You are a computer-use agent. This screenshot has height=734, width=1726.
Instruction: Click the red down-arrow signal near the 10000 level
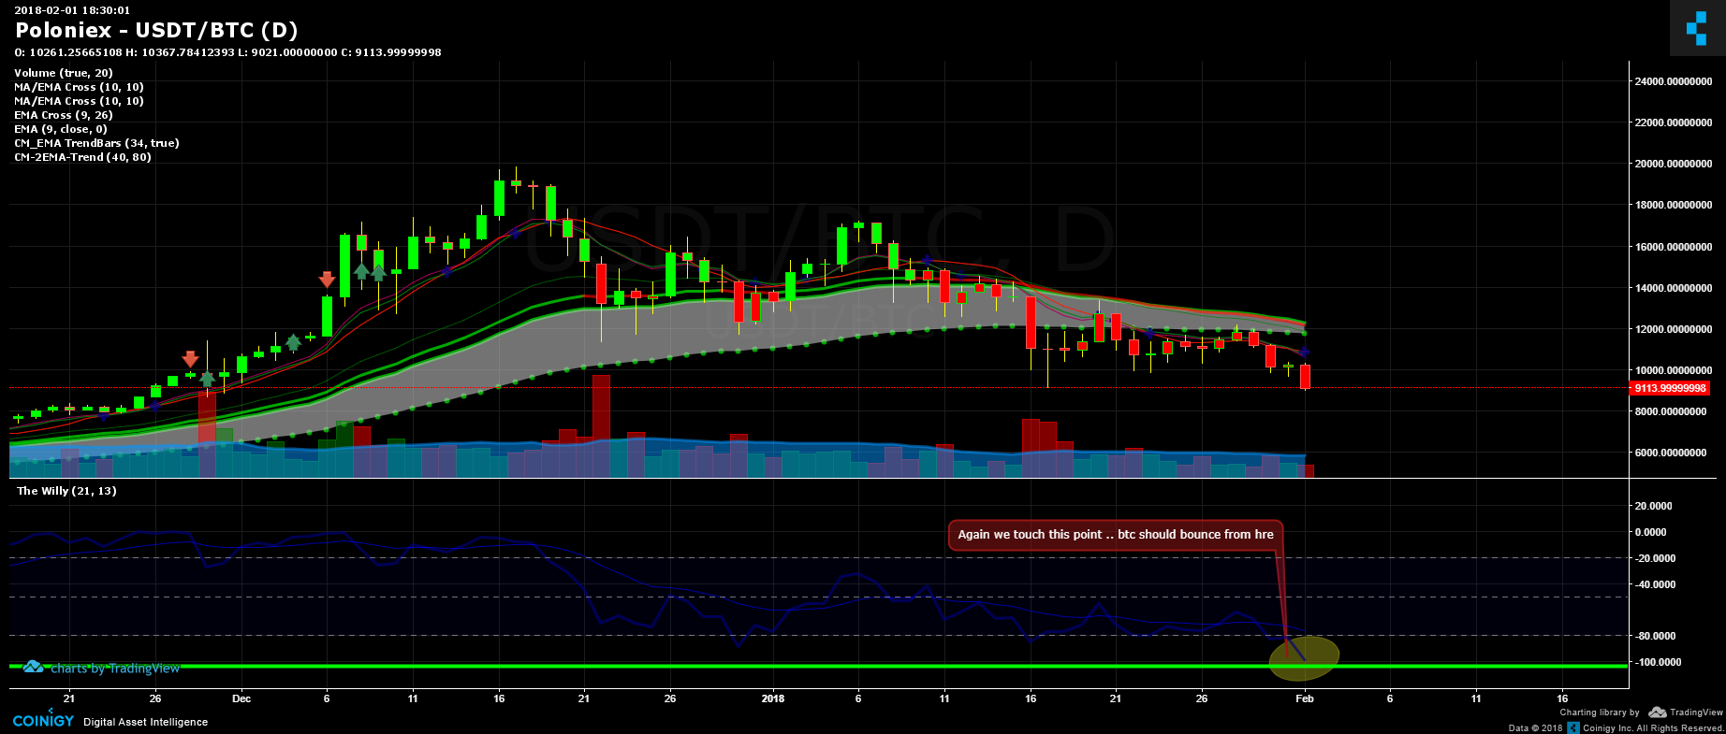190,359
